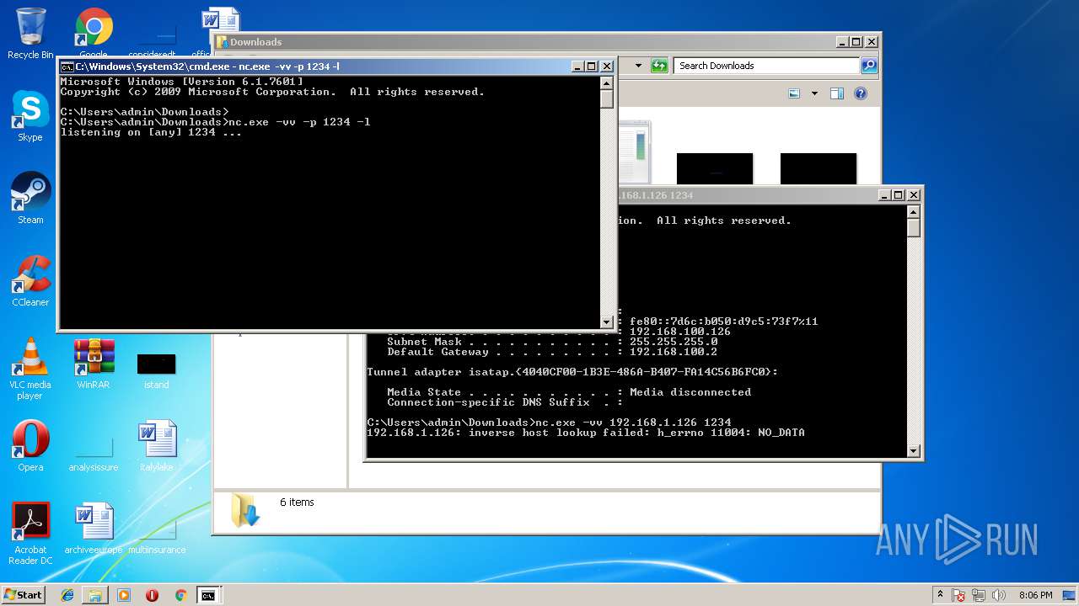
Task: Open the media player taskbar icon
Action: (124, 595)
